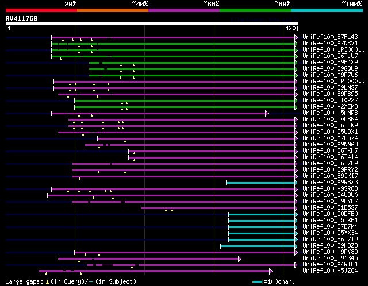Click the cyan alignment bar for A9RBZ3

click(x=260, y=183)
